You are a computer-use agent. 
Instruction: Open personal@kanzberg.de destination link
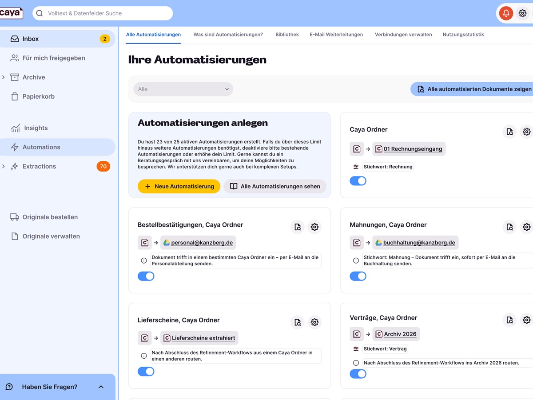tap(198, 243)
